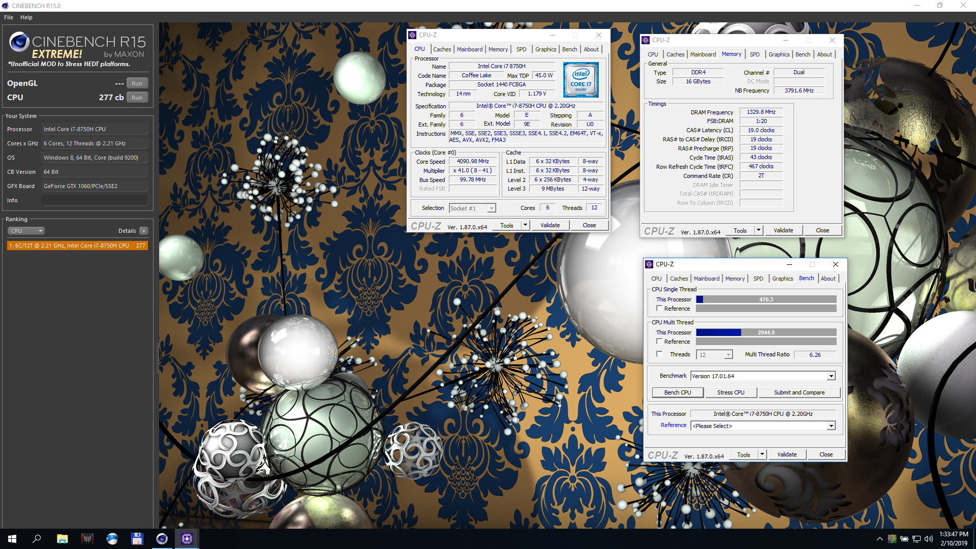Click the multi thread score bar showing 2944.9
The height and width of the screenshot is (549, 976).
pos(766,332)
